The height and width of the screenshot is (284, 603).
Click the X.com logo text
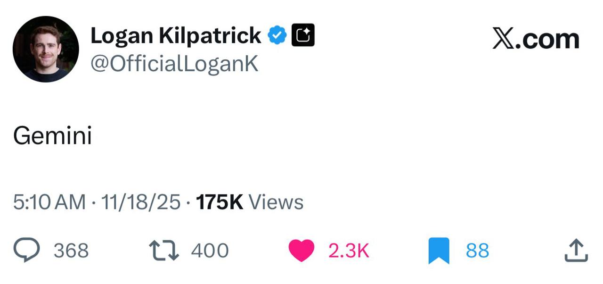[x=536, y=39]
